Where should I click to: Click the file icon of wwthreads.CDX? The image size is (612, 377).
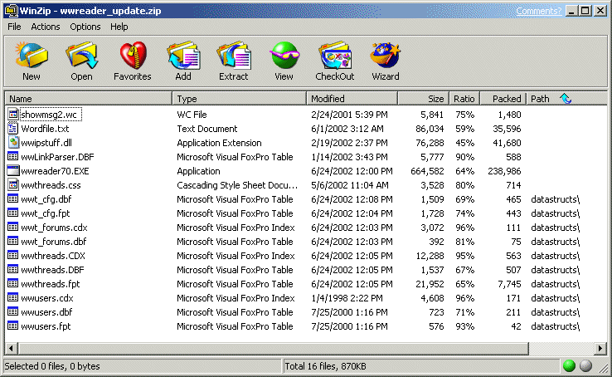coord(13,256)
